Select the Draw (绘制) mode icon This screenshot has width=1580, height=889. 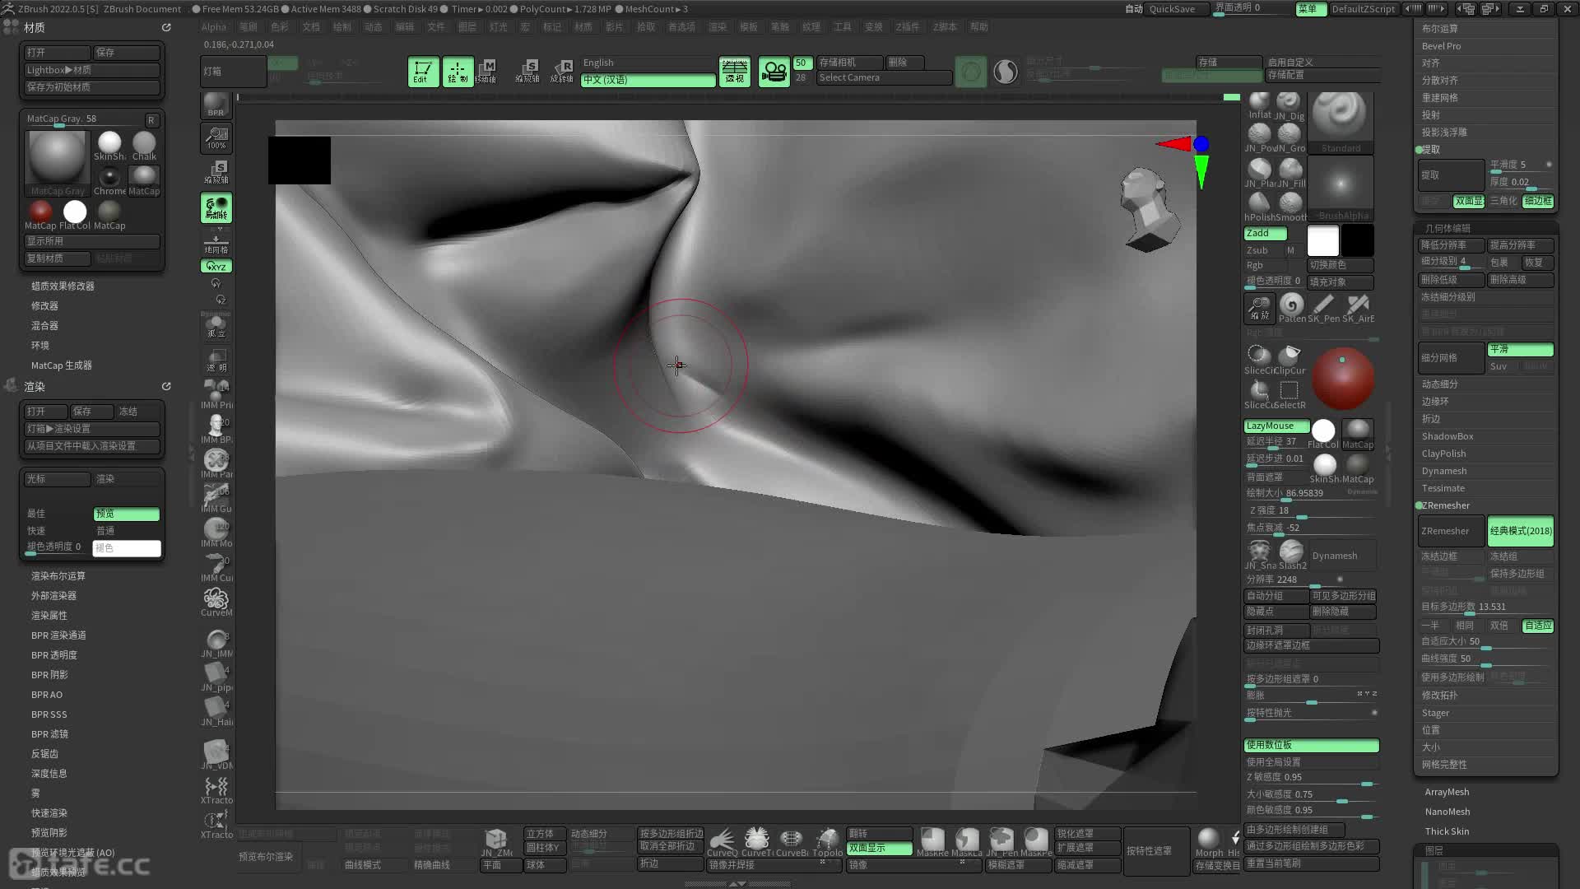point(458,72)
